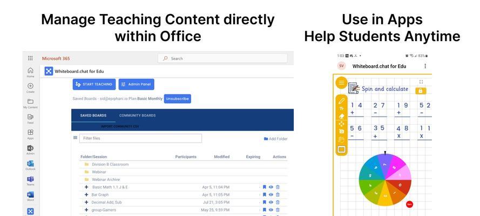The height and width of the screenshot is (216, 480).
Task: Select the pencil tool on mobile whiteboard
Action: (x=342, y=100)
